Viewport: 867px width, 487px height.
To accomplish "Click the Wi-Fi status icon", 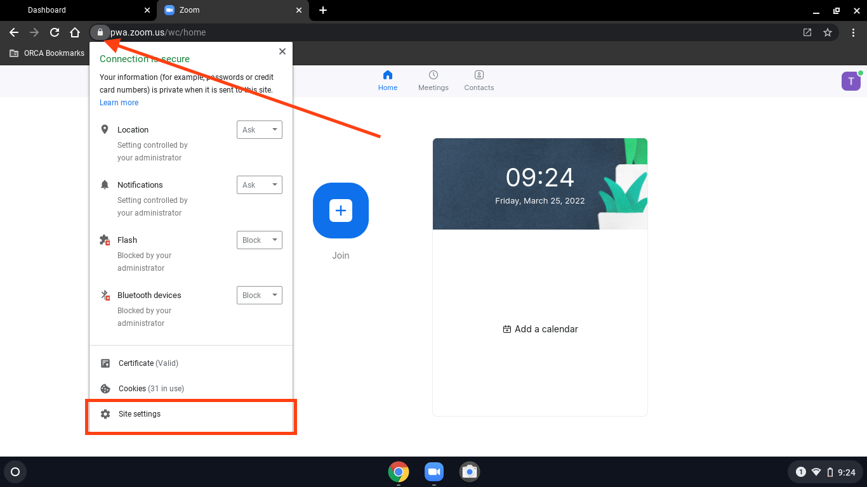I will 816,472.
